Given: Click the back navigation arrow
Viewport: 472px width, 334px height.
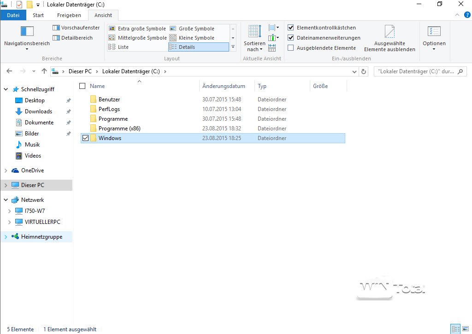Looking at the screenshot, I should [9, 71].
